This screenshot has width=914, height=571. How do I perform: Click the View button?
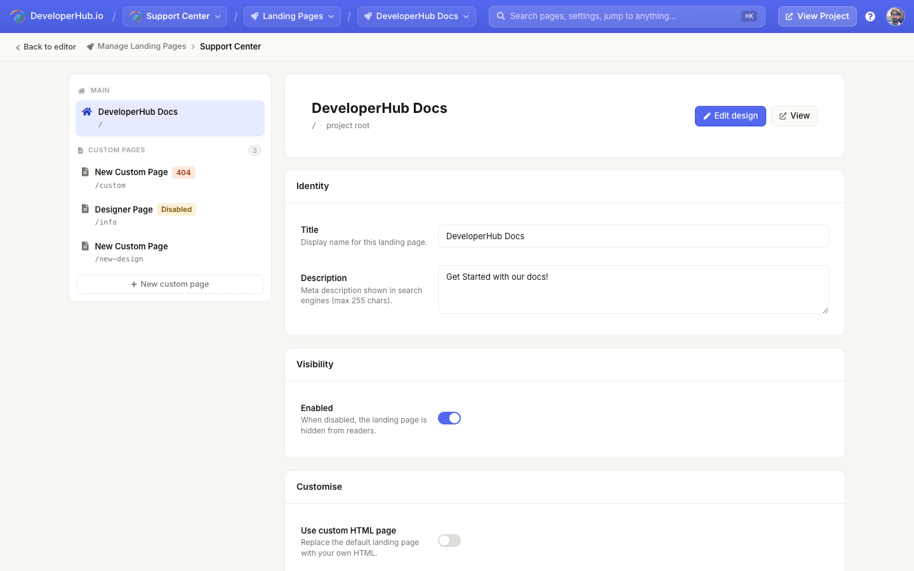tap(795, 116)
